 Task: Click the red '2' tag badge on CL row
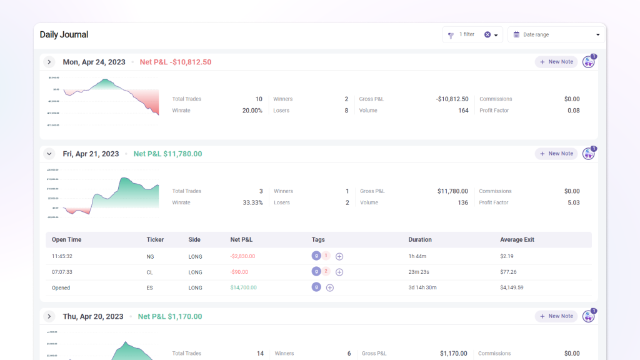326,271
